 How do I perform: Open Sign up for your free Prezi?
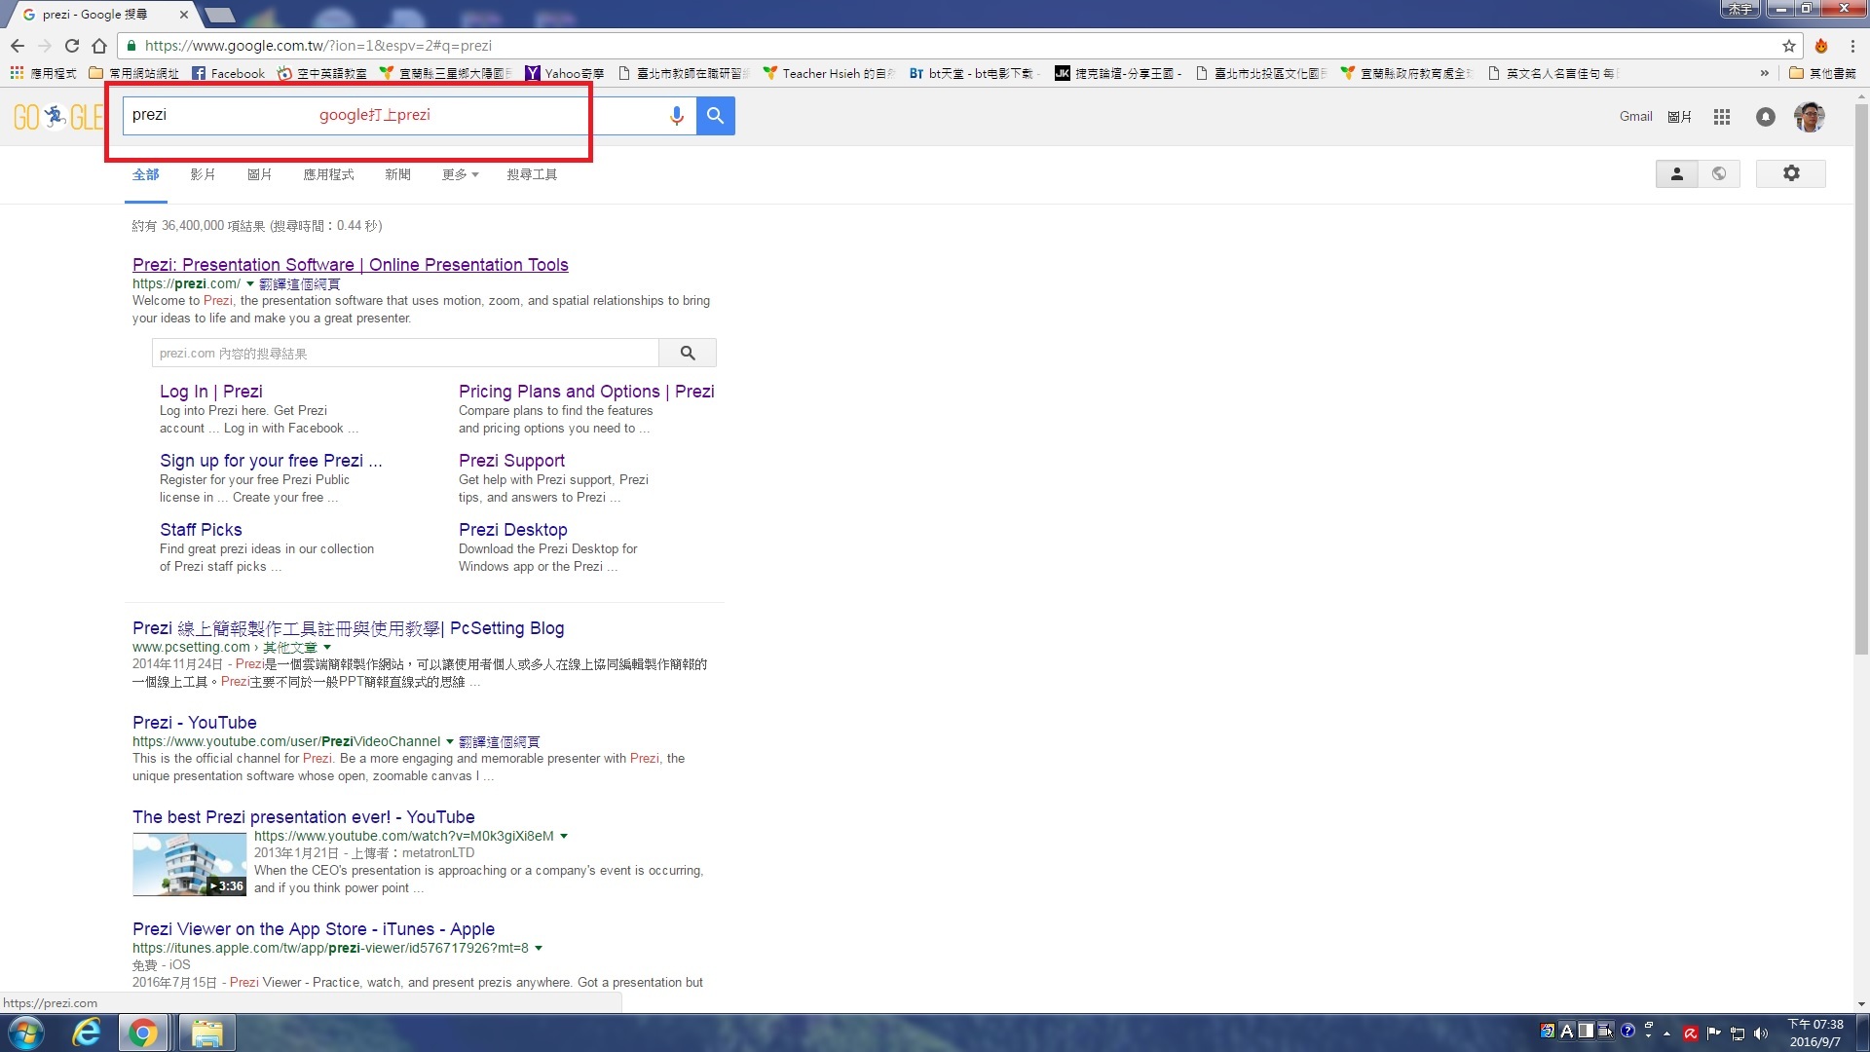pos(271,461)
